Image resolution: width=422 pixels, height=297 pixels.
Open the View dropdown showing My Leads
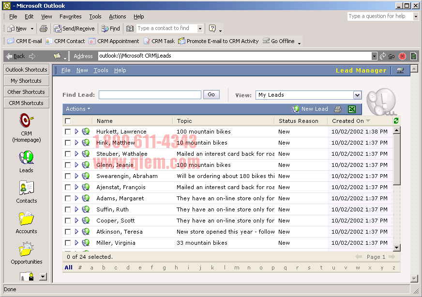pos(357,95)
